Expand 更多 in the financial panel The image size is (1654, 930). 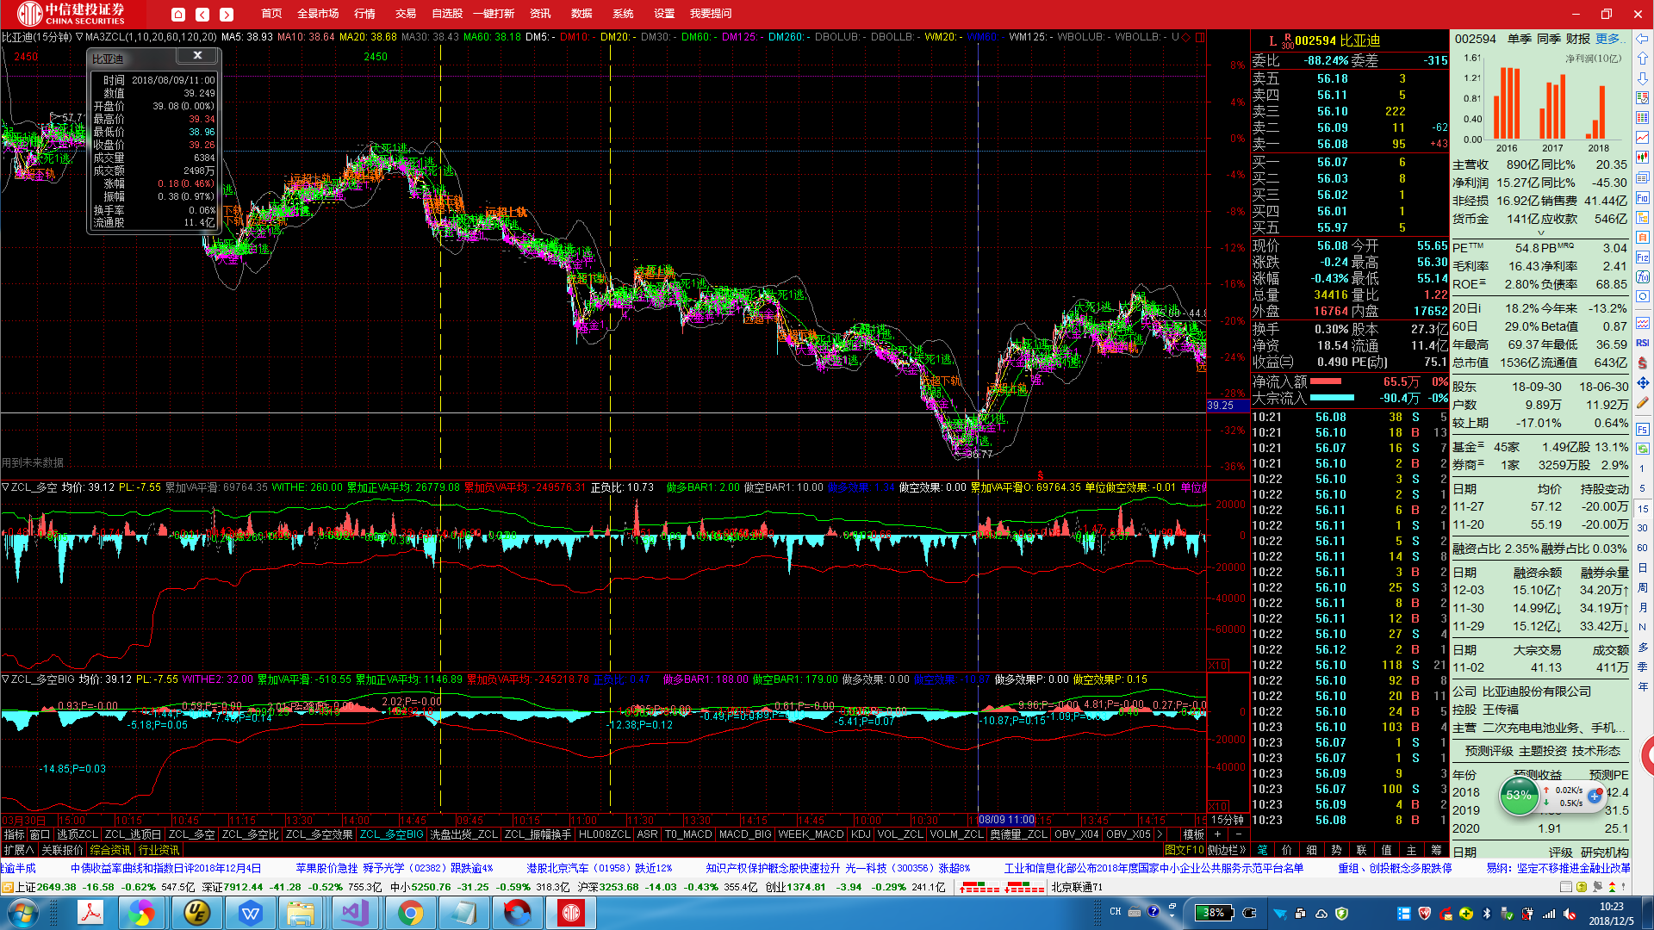(x=1609, y=39)
